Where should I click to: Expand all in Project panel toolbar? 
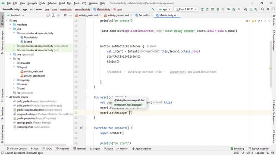(x=53, y=15)
